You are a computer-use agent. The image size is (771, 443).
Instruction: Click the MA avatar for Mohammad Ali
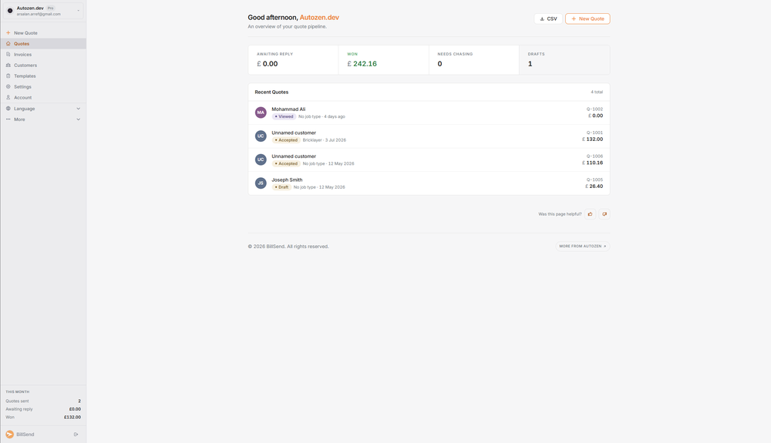click(261, 112)
